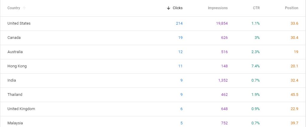Open the India country row
This screenshot has width=306, height=127.
(x=153, y=80)
